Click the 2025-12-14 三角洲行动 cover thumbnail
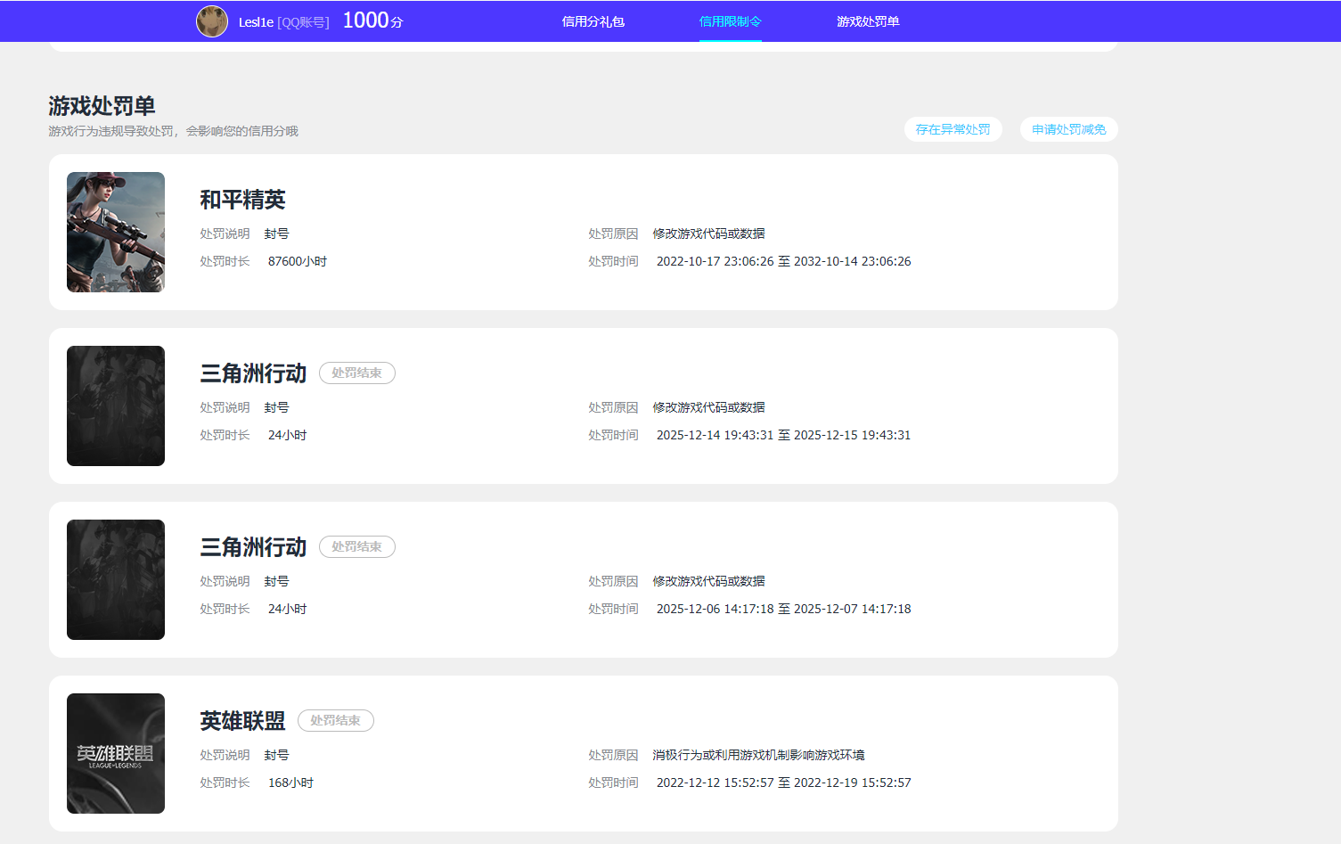Screen dimensions: 1341x844 pyautogui.click(x=116, y=406)
